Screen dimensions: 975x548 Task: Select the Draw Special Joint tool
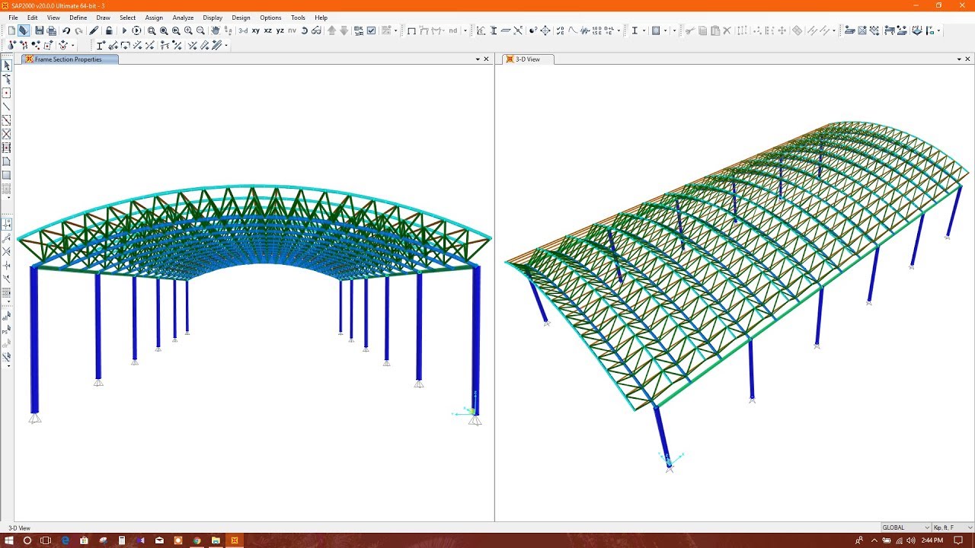7,93
